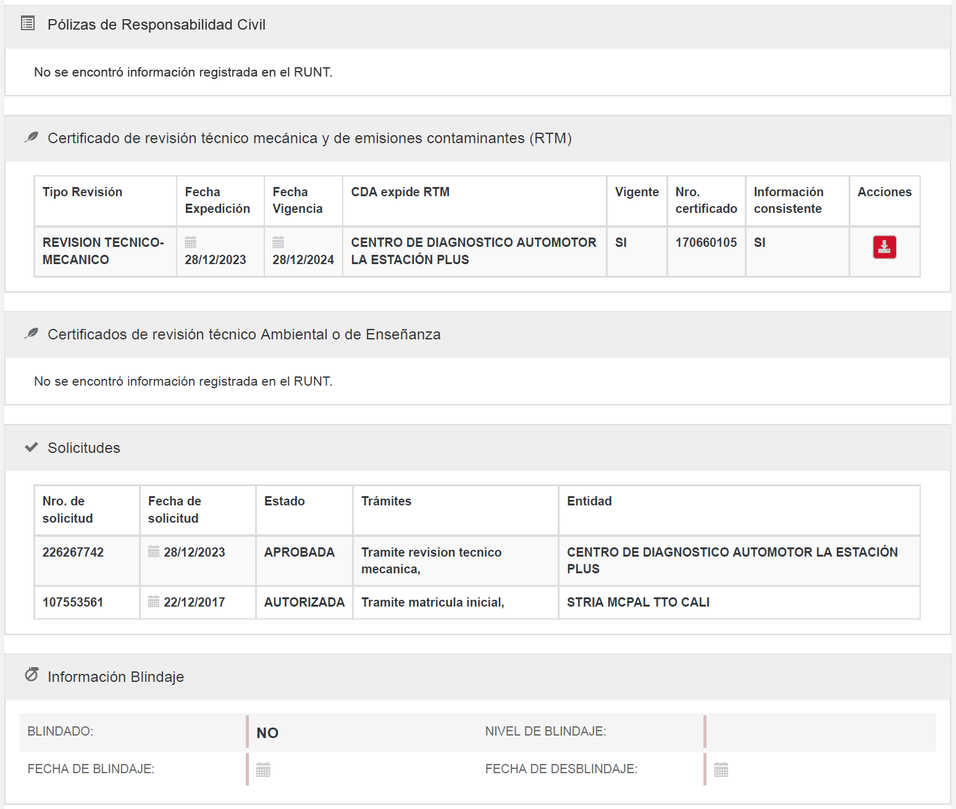The height and width of the screenshot is (809, 956).
Task: Click the checkmark icon beside Solicitudes
Action: (31, 447)
